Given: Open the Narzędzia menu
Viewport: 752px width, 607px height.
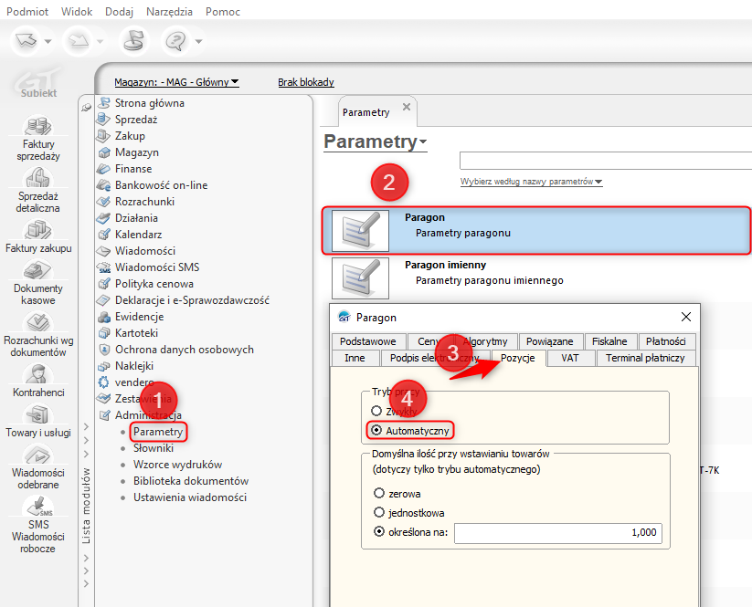Looking at the screenshot, I should (169, 12).
